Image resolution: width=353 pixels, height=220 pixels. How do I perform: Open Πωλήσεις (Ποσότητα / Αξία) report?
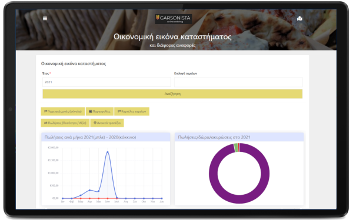(x=65, y=123)
